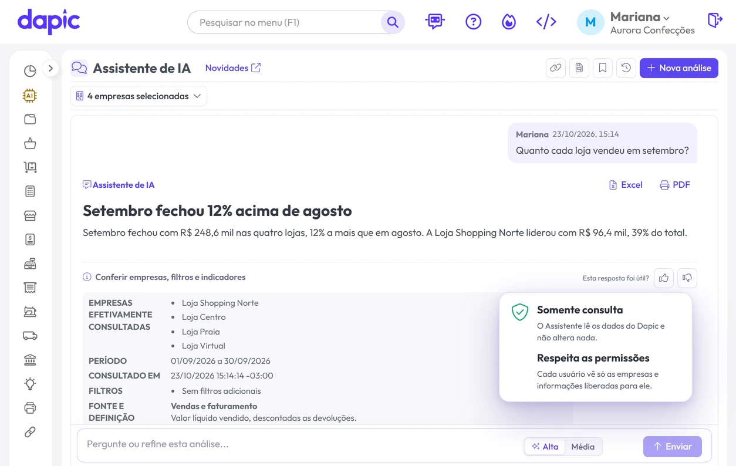
Task: Open the 4 empresas selecionadas dropdown
Action: pos(139,96)
